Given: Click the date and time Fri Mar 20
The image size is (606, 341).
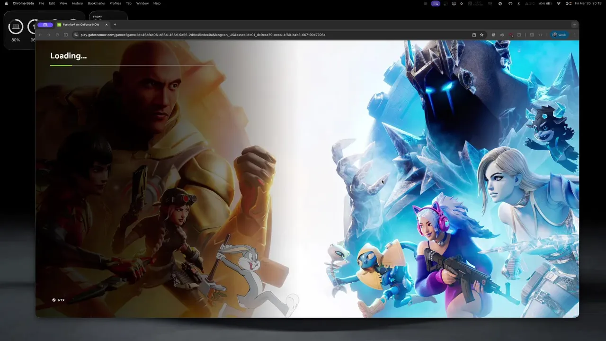Looking at the screenshot, I should pyautogui.click(x=588, y=3).
